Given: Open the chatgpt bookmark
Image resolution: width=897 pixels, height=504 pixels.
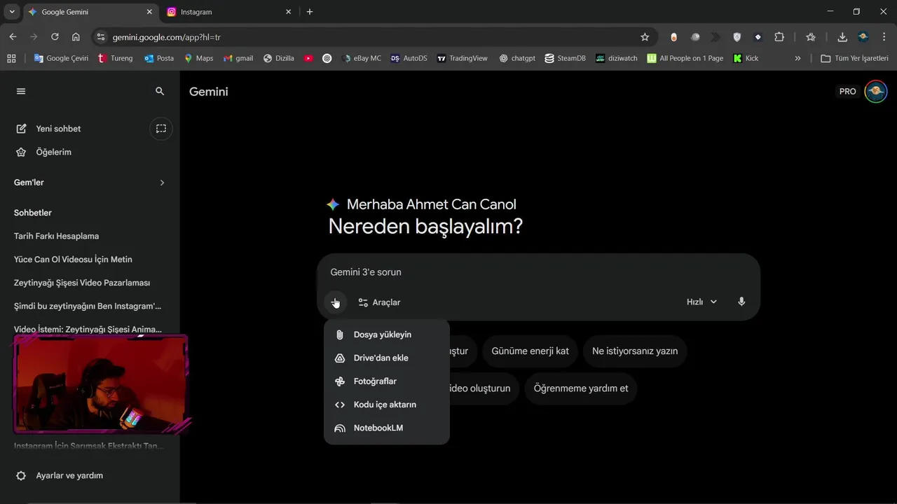Looking at the screenshot, I should point(516,58).
